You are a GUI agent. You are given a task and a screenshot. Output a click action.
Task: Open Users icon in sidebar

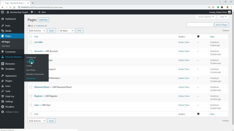click(x=3, y=86)
